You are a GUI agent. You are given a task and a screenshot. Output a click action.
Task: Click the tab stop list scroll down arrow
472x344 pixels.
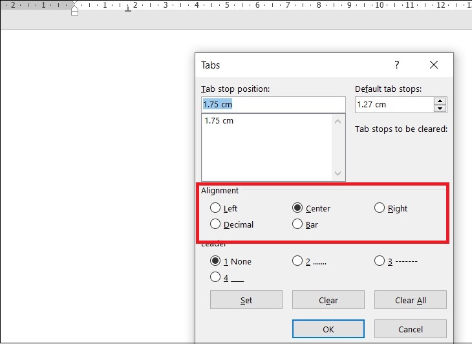pyautogui.click(x=338, y=173)
